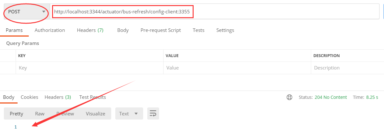
Task: Open the Settings tab
Action: point(225,30)
